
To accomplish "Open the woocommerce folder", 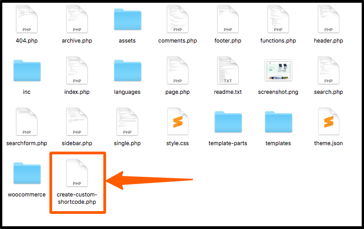I will (27, 173).
